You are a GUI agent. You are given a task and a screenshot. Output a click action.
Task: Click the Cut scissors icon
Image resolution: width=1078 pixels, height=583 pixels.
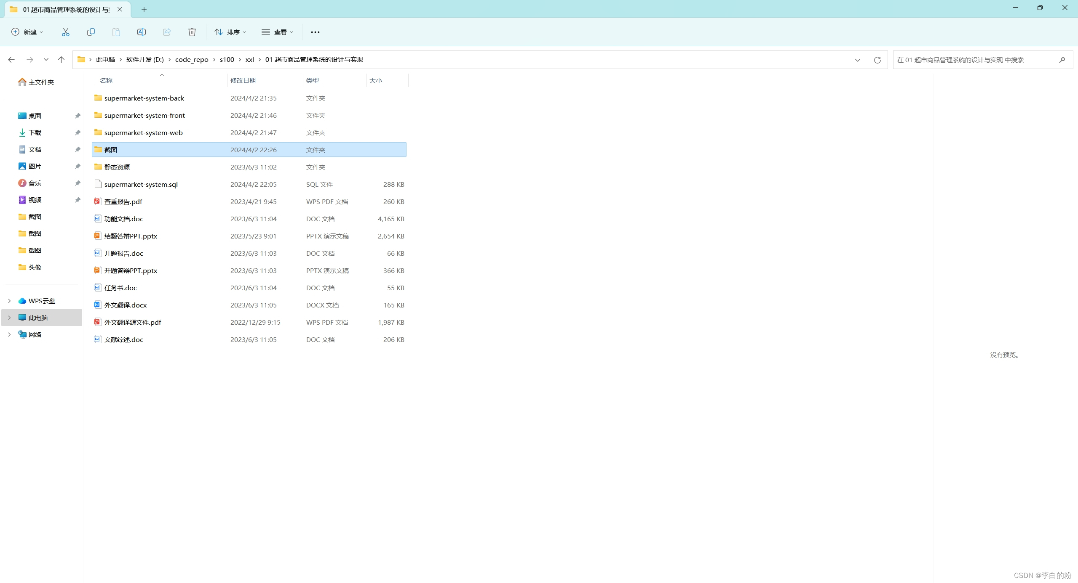(66, 32)
